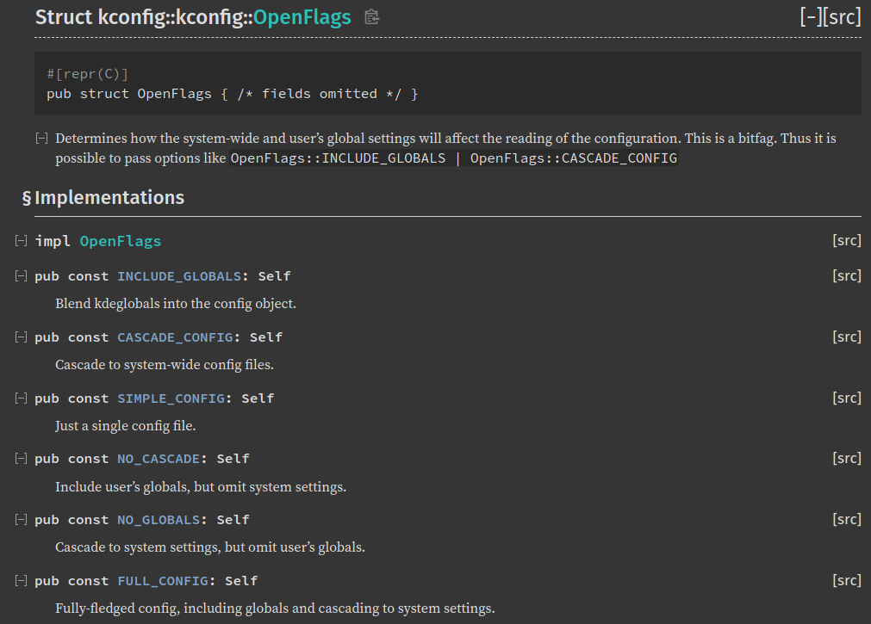Click 'Cascade to system settings, but omit user's globals.' text
Image resolution: width=871 pixels, height=624 pixels.
pyautogui.click(x=210, y=547)
